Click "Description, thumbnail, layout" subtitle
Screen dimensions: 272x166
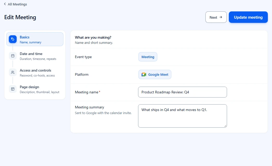40,92
